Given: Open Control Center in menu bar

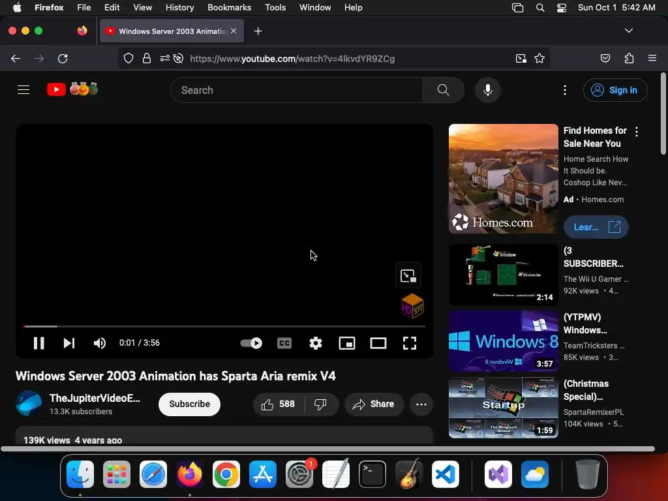Looking at the screenshot, I should point(562,8).
